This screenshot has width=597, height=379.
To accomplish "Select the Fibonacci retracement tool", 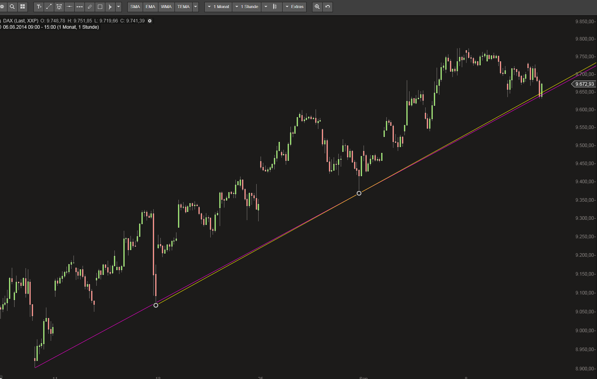I will (59, 7).
